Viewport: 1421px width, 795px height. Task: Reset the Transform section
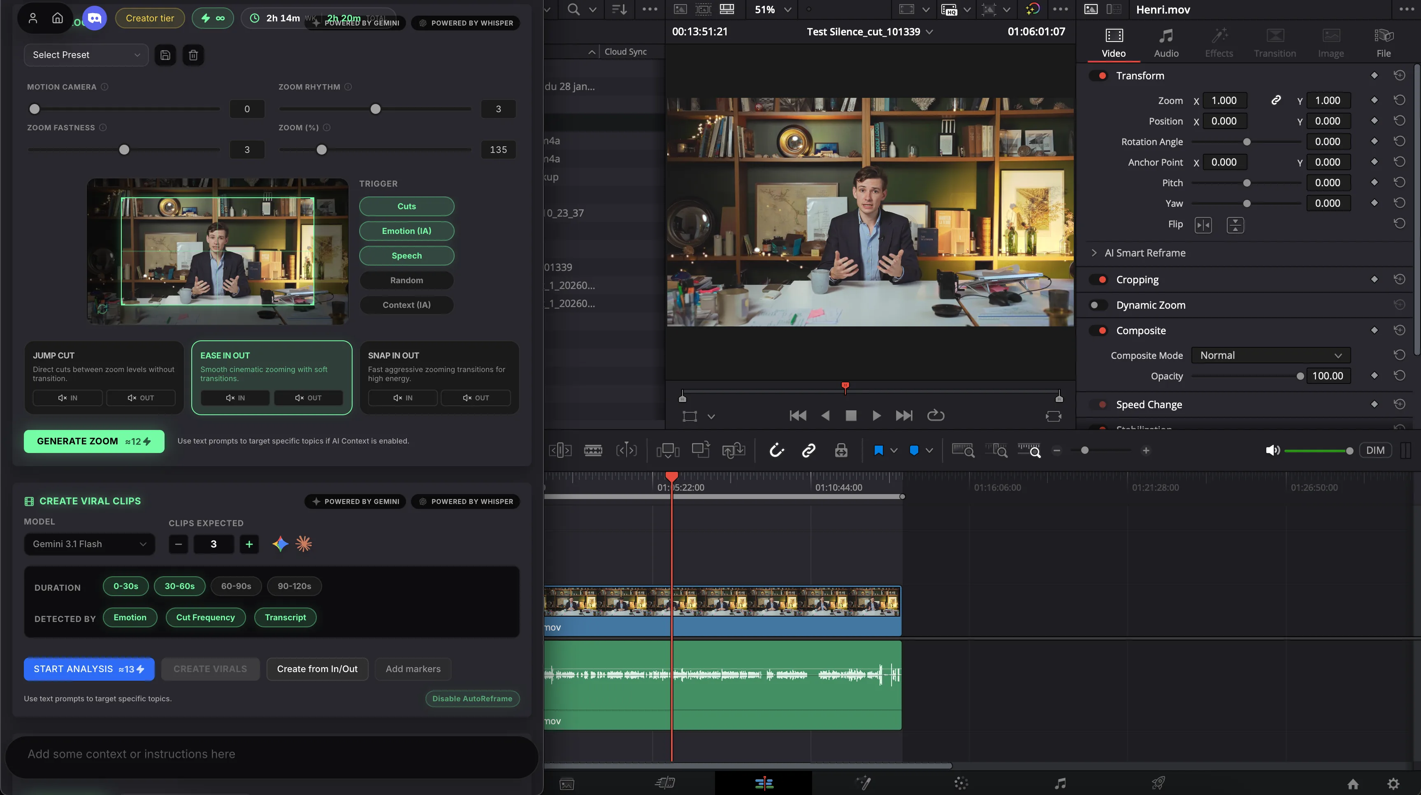point(1399,76)
